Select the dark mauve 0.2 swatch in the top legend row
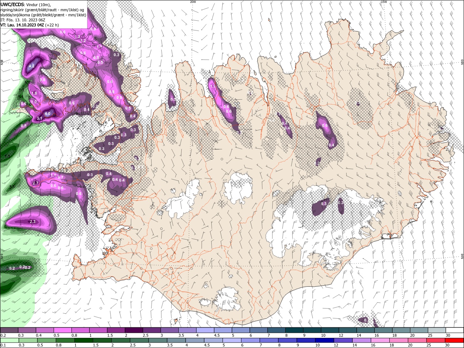 coord(9,330)
